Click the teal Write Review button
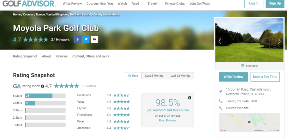Screen dimensions: 287x139 233,77
